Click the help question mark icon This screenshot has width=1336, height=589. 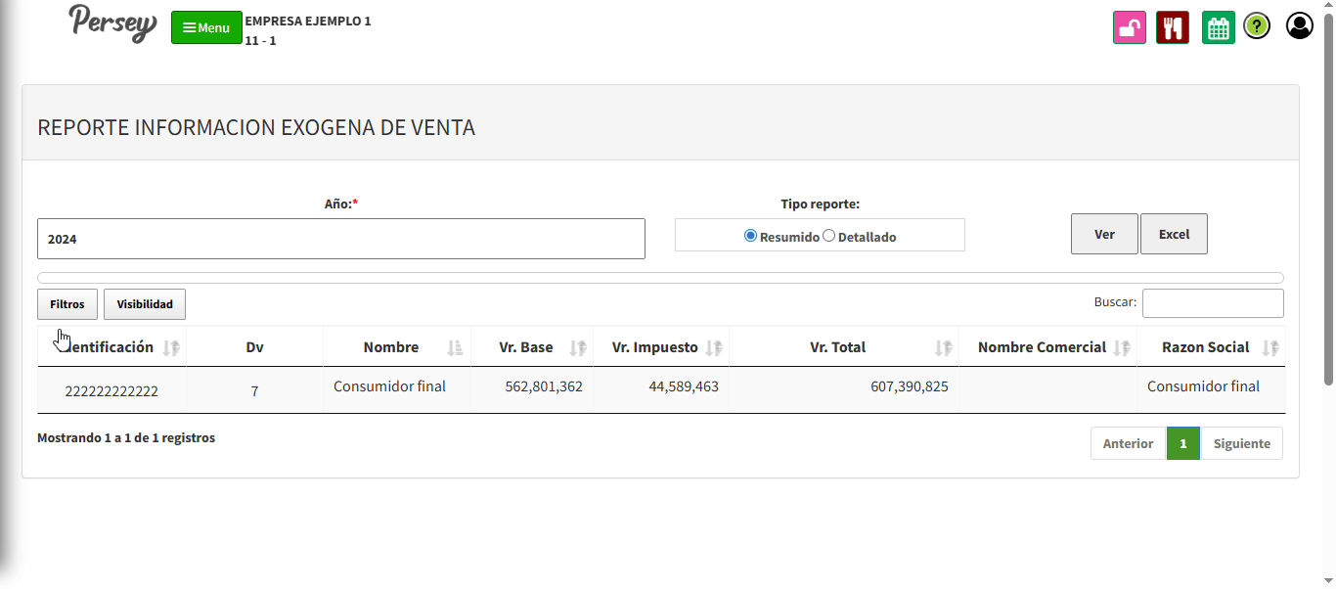coord(1257,26)
